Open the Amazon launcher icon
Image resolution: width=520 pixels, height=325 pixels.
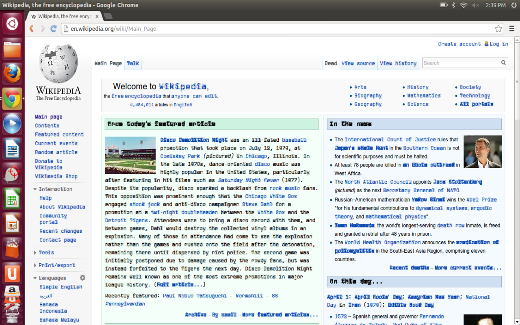[12, 293]
